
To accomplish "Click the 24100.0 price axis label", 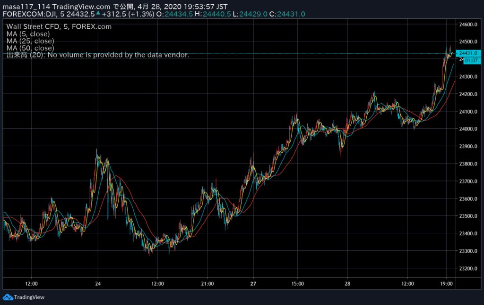I will [x=468, y=112].
